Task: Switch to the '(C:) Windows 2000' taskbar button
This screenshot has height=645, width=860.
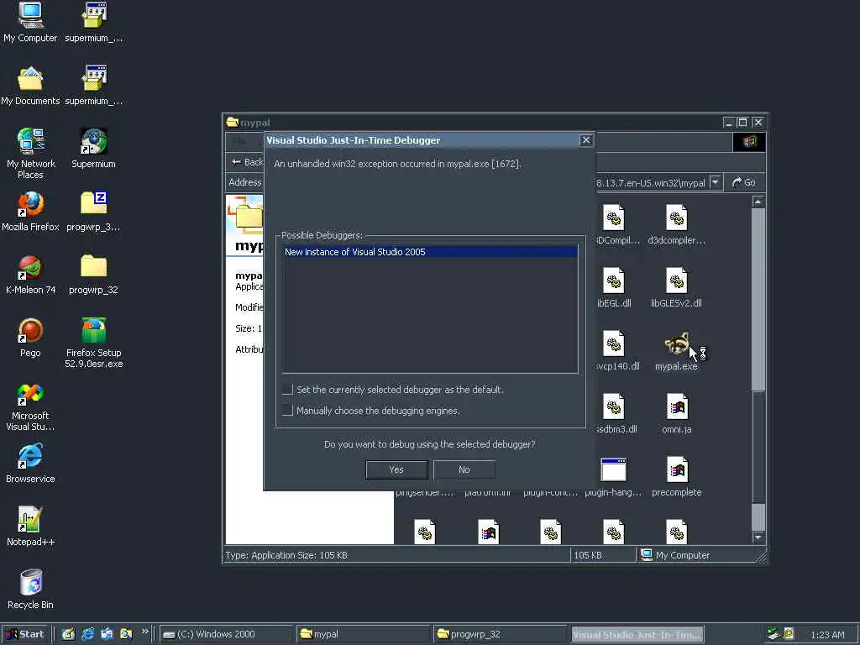Action: tap(226, 634)
